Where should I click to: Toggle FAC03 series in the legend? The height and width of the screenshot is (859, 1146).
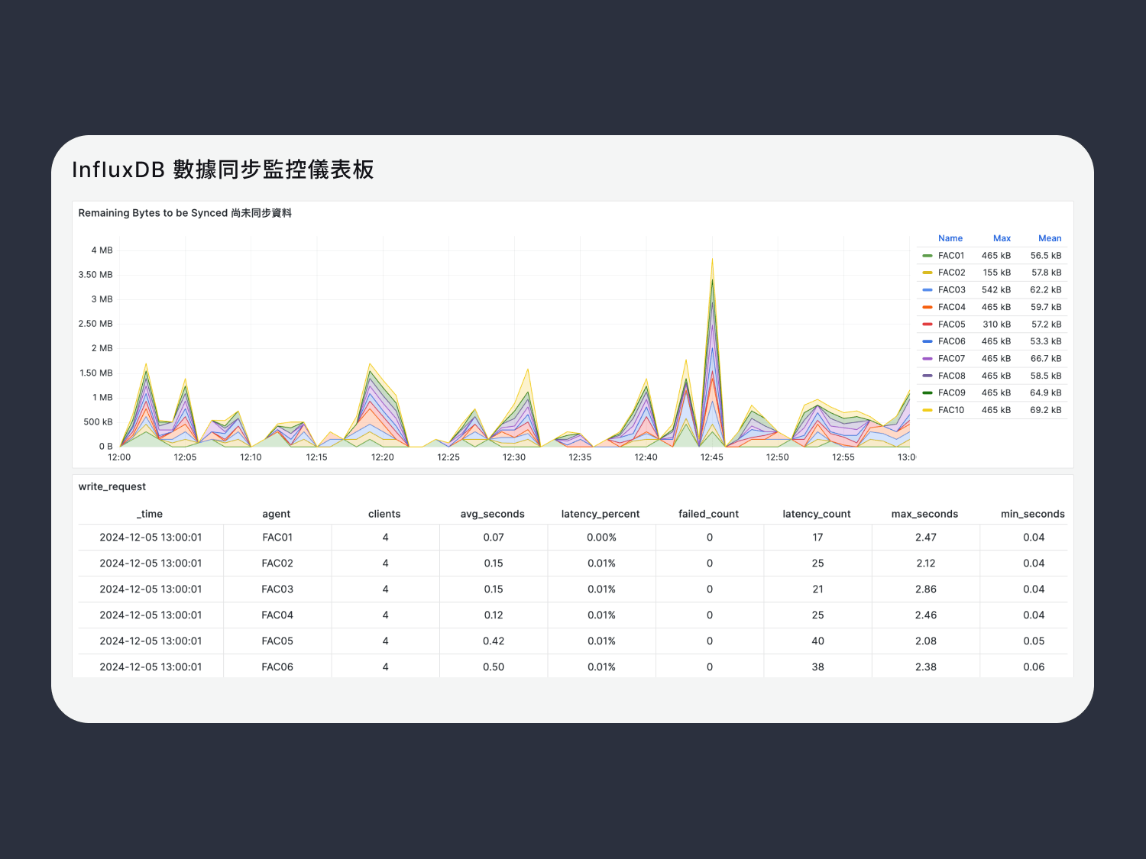coord(951,290)
